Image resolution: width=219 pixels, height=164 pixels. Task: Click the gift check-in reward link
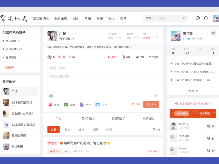(193, 104)
